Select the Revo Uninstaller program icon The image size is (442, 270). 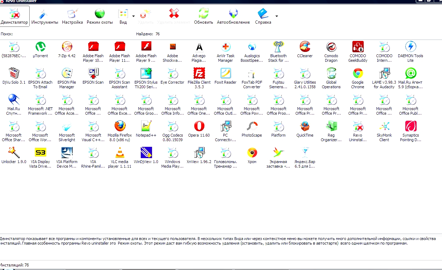358,126
